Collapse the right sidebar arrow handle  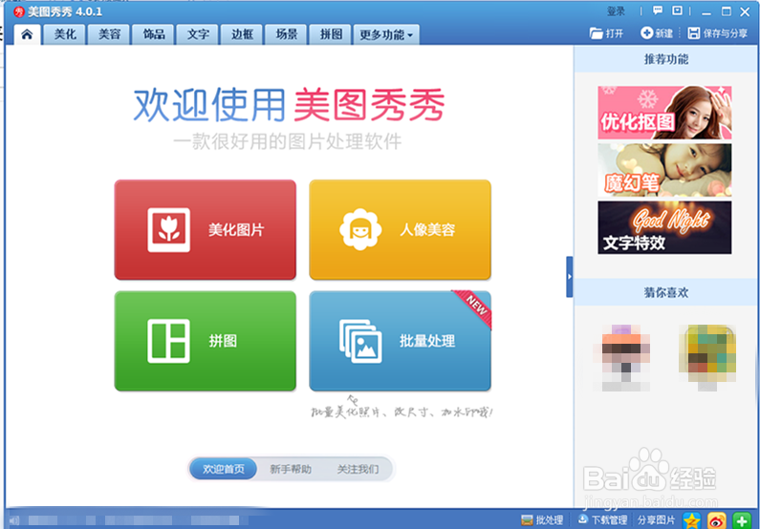(570, 277)
